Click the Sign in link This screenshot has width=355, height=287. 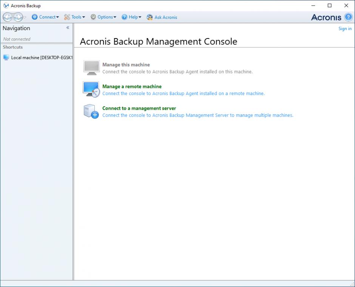(345, 29)
